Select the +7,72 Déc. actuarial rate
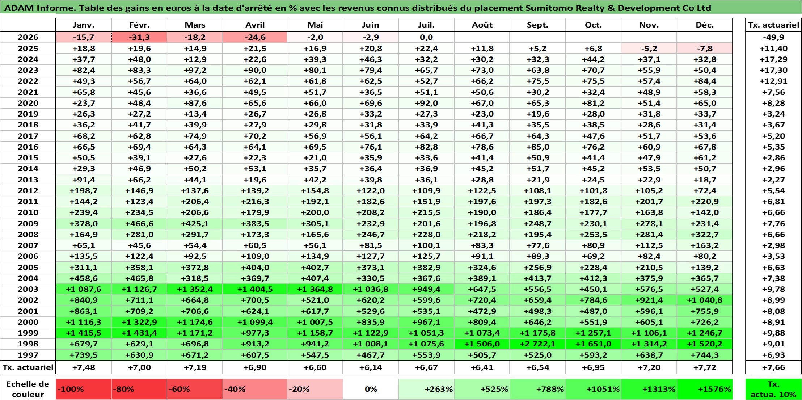Image resolution: width=802 pixels, height=400 pixels. pos(705,367)
